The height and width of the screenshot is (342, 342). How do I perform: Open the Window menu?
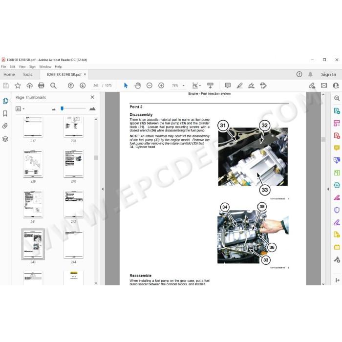point(45,66)
